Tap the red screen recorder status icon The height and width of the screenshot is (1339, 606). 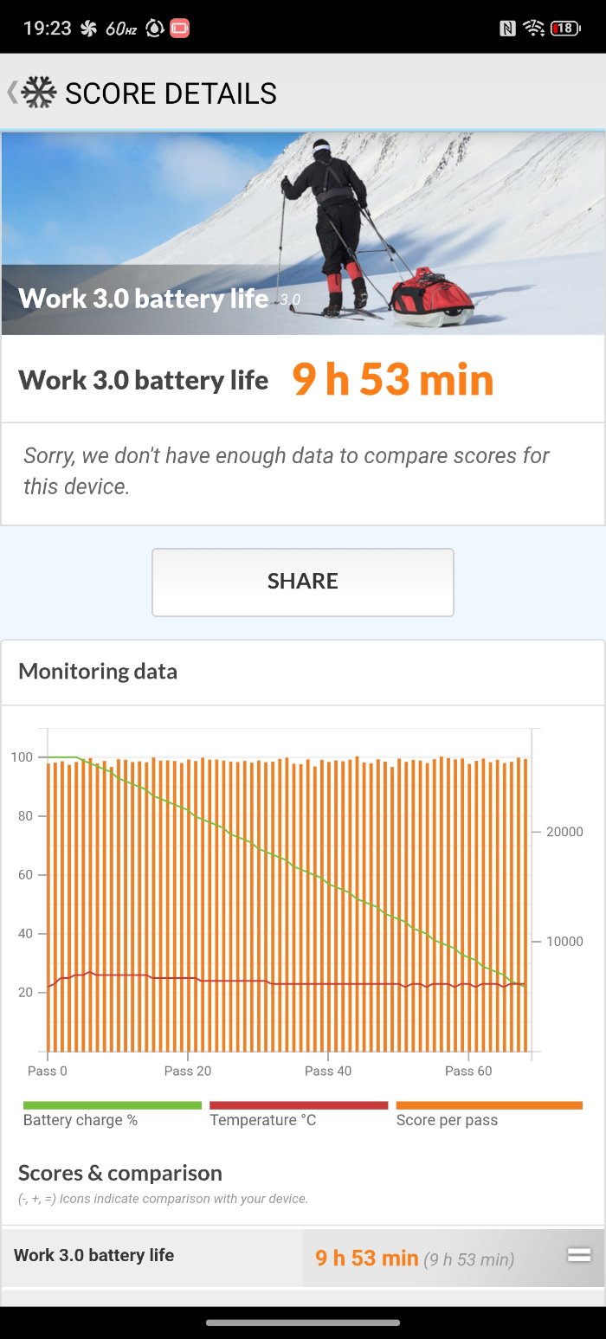pos(179,29)
